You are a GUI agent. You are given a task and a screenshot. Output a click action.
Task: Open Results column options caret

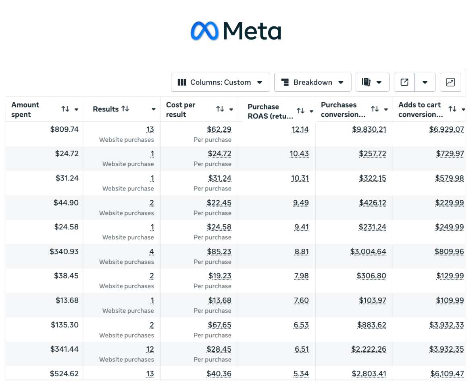pyautogui.click(x=154, y=109)
